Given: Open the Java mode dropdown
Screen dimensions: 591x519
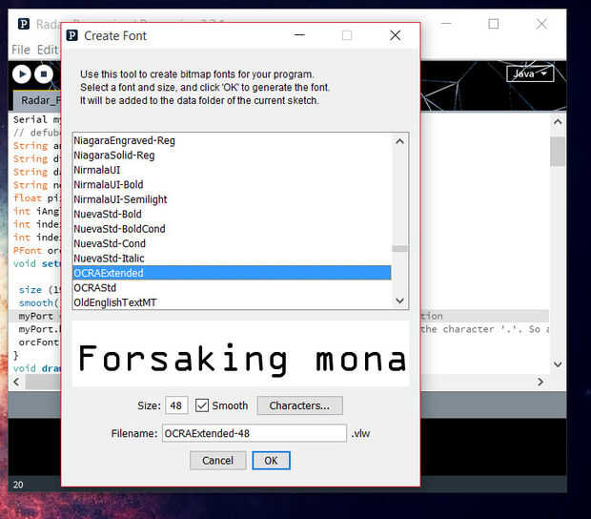Looking at the screenshot, I should pyautogui.click(x=530, y=73).
